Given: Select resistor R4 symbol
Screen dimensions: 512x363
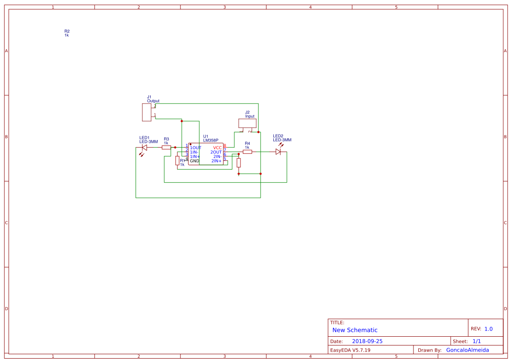Looking at the screenshot, I should (247, 152).
